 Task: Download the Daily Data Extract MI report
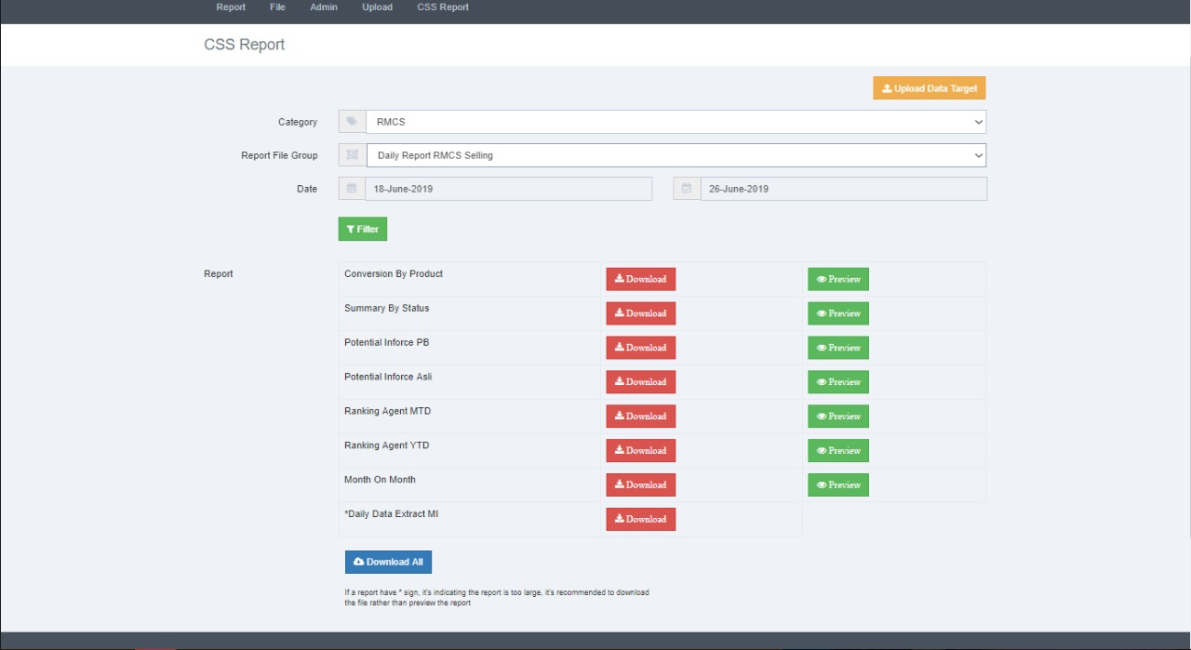(x=640, y=519)
